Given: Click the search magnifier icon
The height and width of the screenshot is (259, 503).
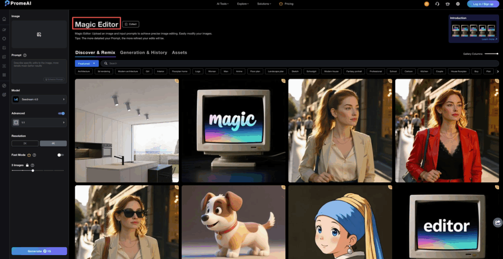Looking at the screenshot, I should (x=106, y=63).
